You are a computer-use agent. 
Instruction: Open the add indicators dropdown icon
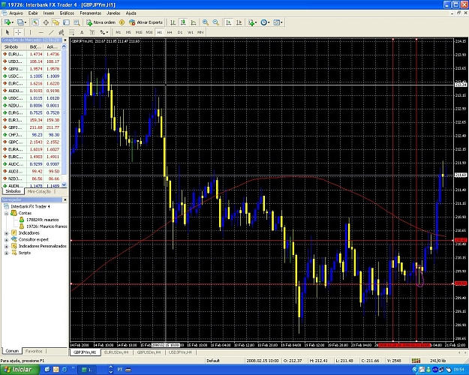[x=252, y=22]
